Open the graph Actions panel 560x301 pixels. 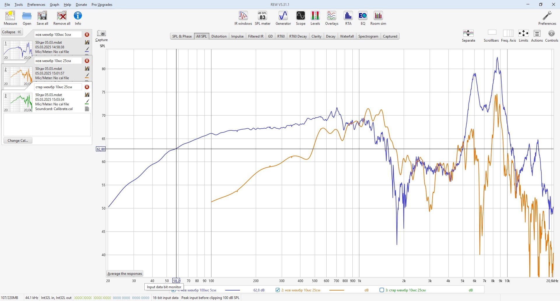coord(537,36)
